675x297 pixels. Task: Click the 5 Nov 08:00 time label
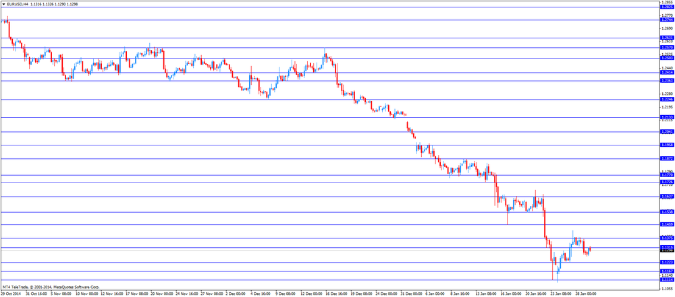(61, 294)
